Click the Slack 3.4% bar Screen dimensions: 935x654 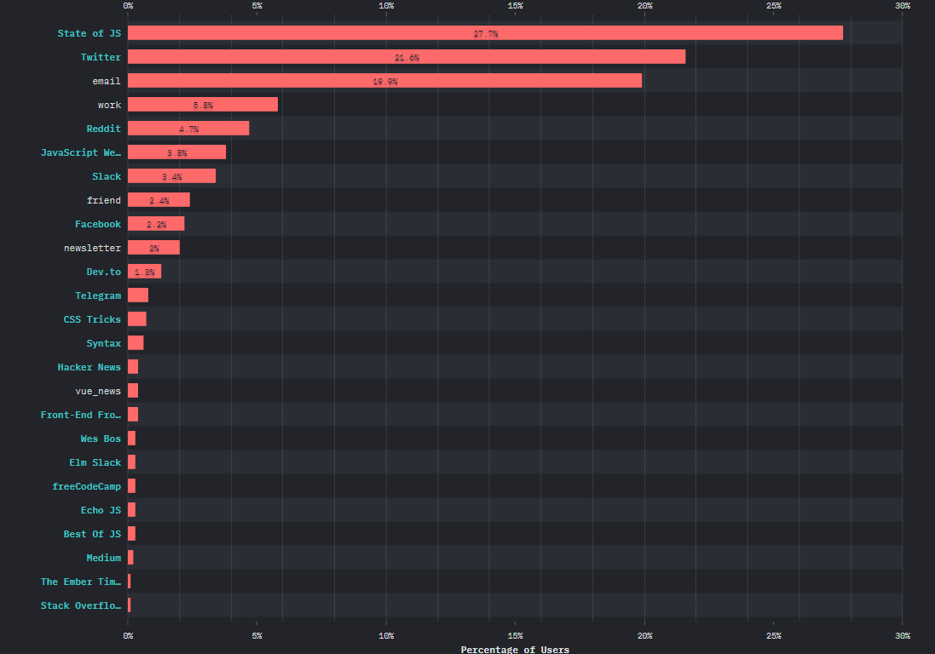click(x=171, y=175)
